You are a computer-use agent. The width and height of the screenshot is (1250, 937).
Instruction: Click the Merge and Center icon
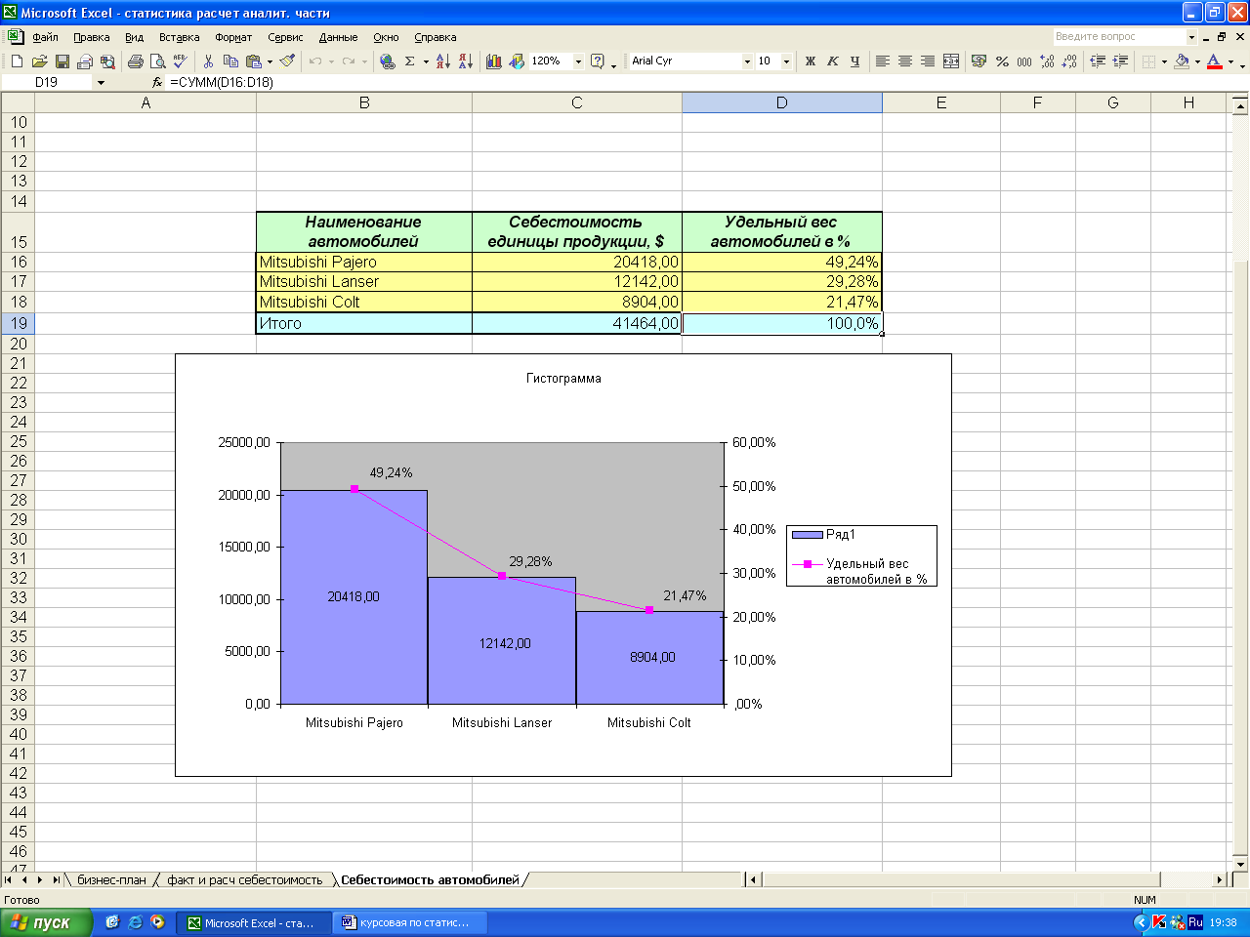click(951, 61)
